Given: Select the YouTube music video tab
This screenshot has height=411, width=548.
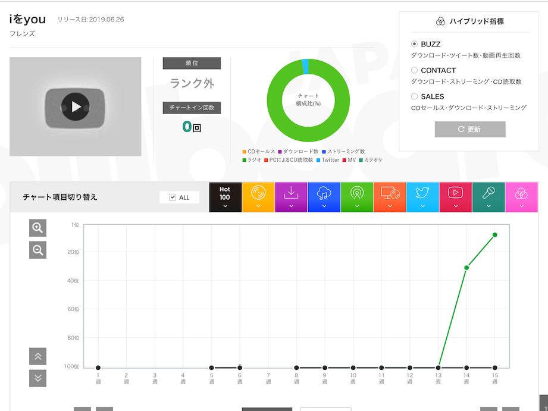Looking at the screenshot, I should tap(455, 197).
